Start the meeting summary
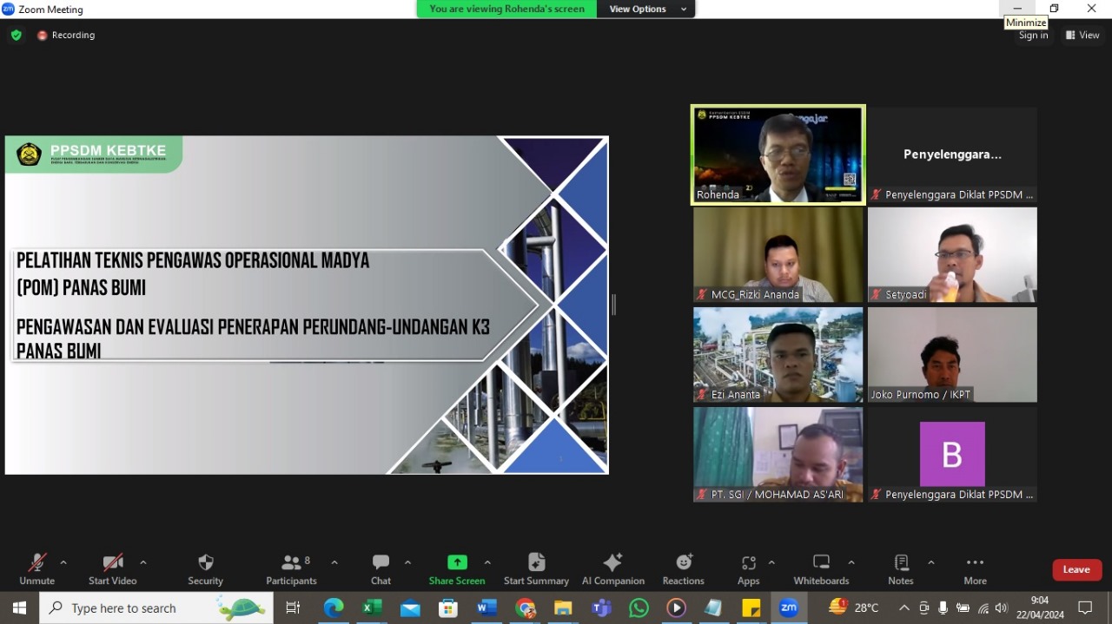The image size is (1112, 624). pyautogui.click(x=536, y=568)
